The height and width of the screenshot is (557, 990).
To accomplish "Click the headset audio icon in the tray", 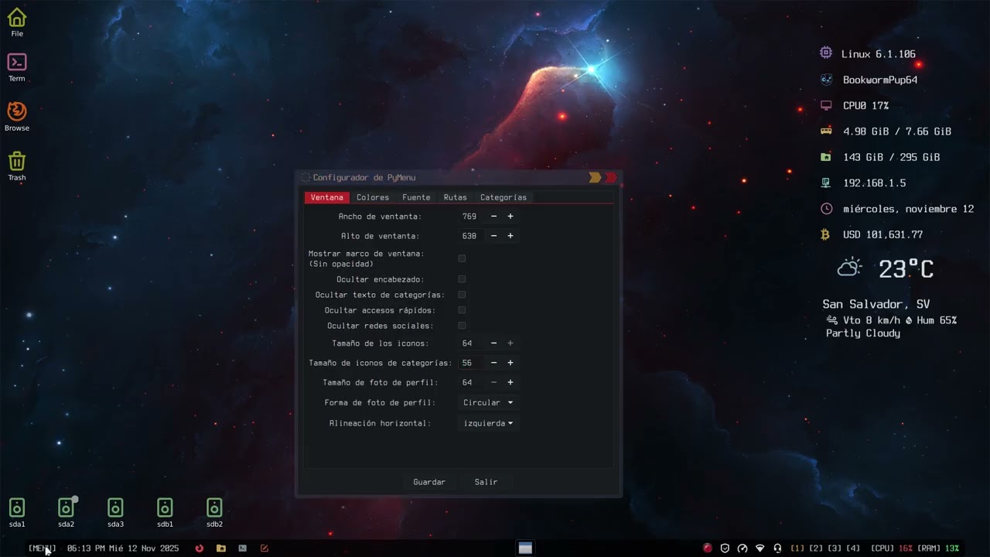I will click(777, 548).
